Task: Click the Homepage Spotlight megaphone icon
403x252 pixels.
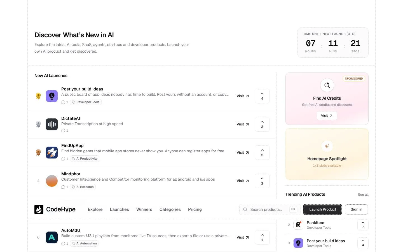Action: coord(327,146)
